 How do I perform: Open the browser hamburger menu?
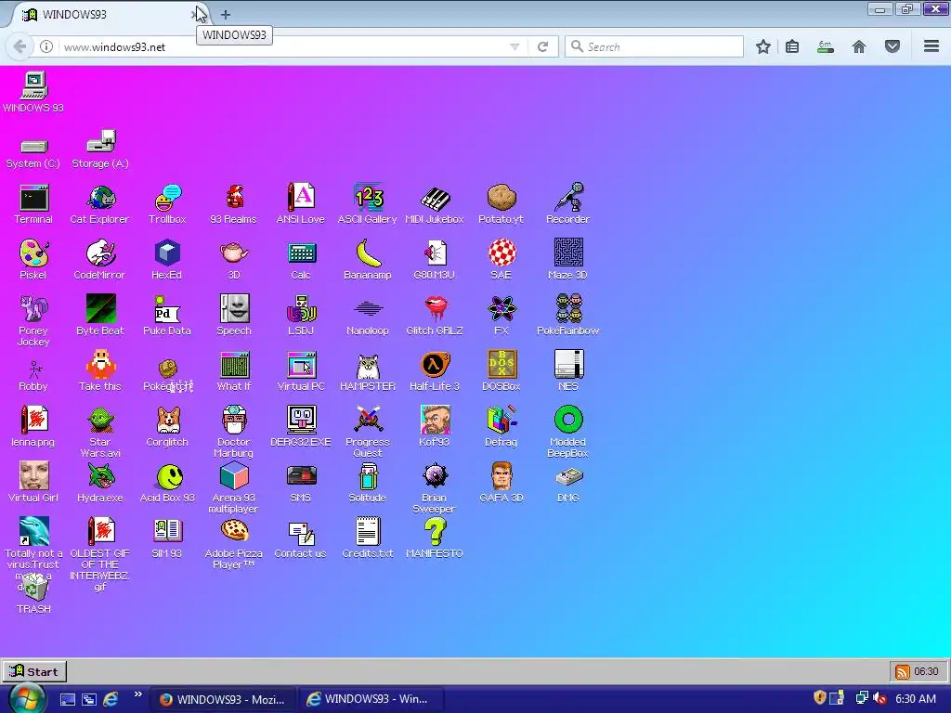point(931,46)
